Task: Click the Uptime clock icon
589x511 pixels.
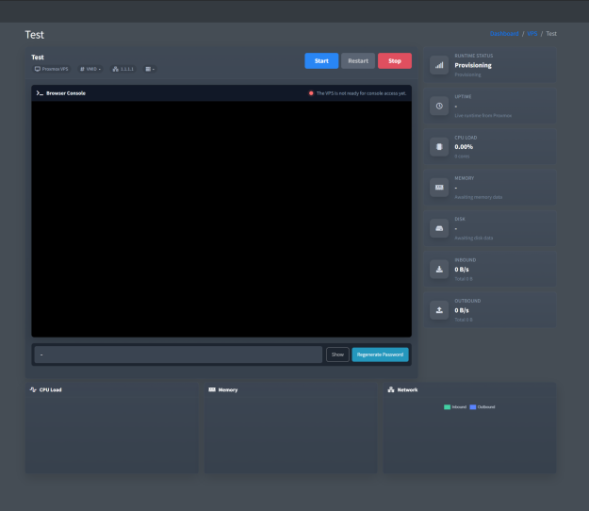Action: (x=439, y=106)
